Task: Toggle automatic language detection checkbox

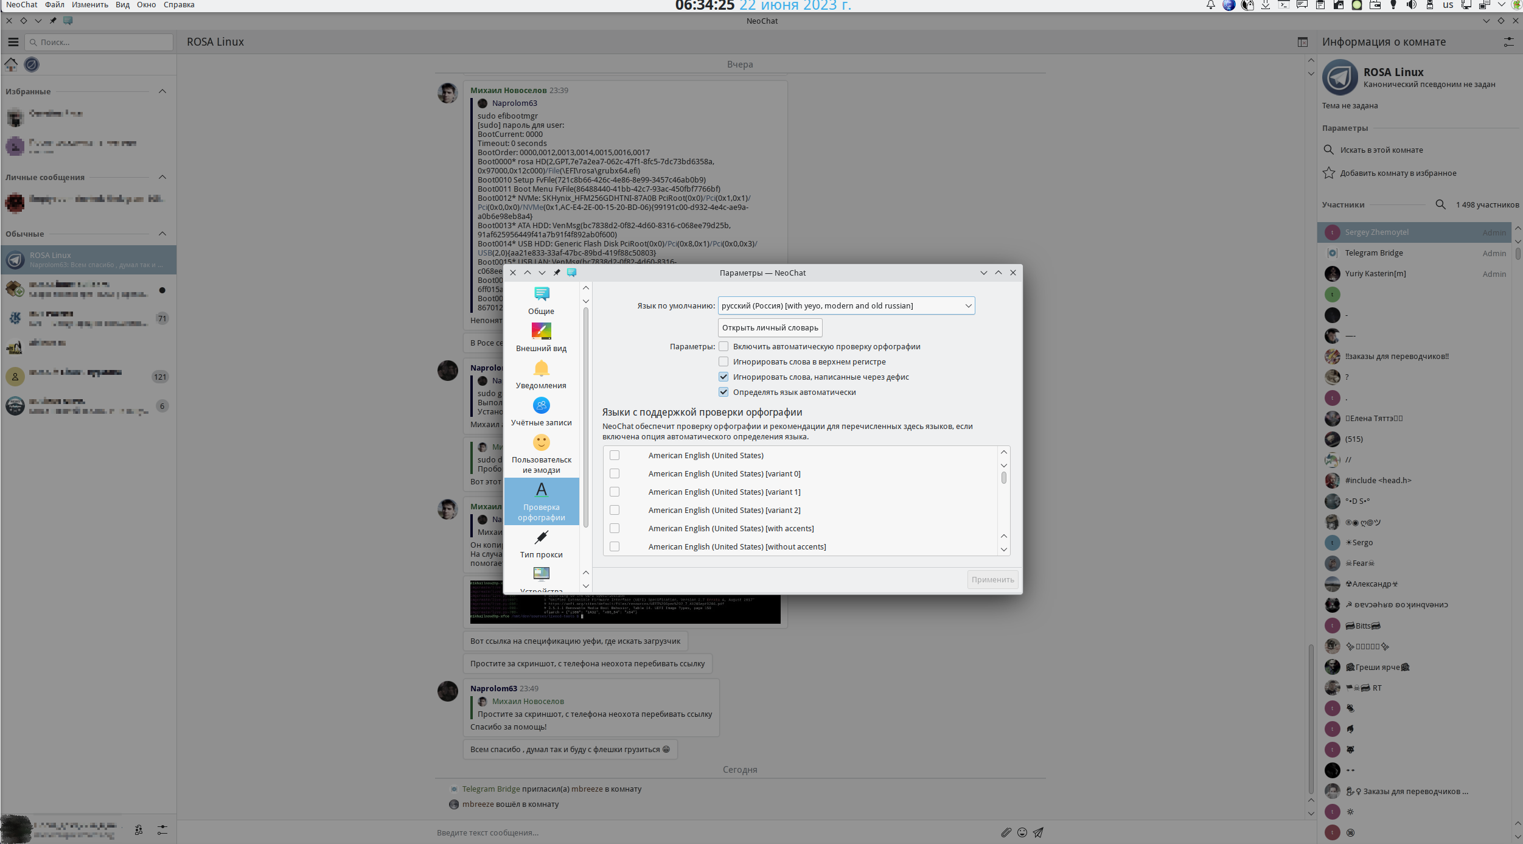Action: pyautogui.click(x=723, y=392)
